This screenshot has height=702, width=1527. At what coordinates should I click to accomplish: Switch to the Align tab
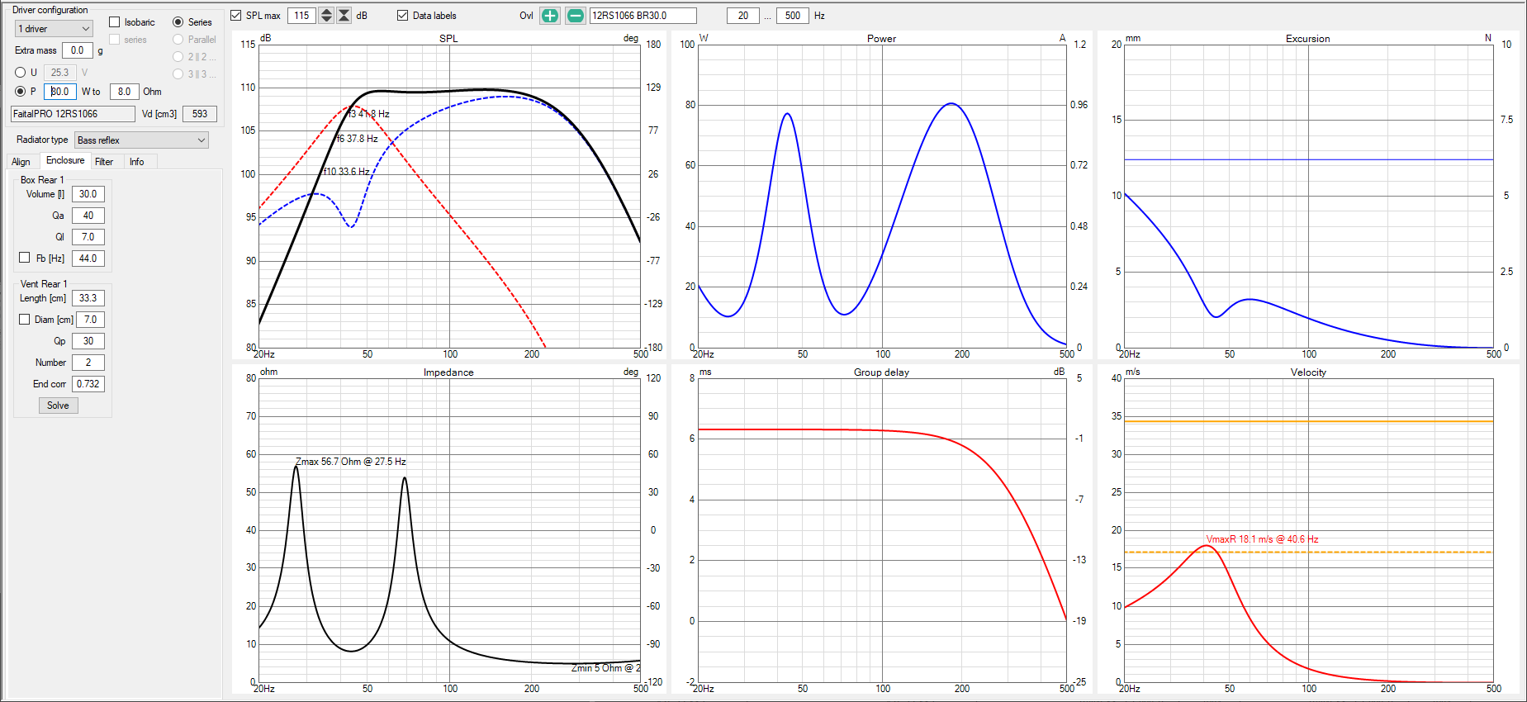21,162
